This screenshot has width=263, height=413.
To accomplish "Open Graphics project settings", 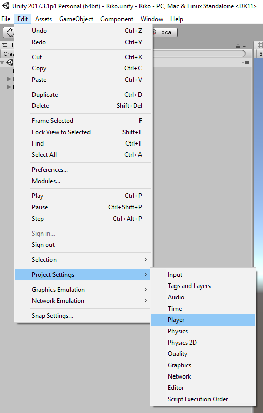I will click(x=203, y=365).
